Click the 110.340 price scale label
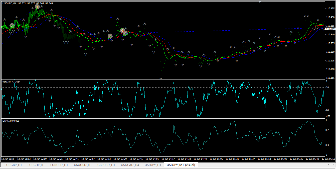Screen dimensions: 336x169 point(330,35)
